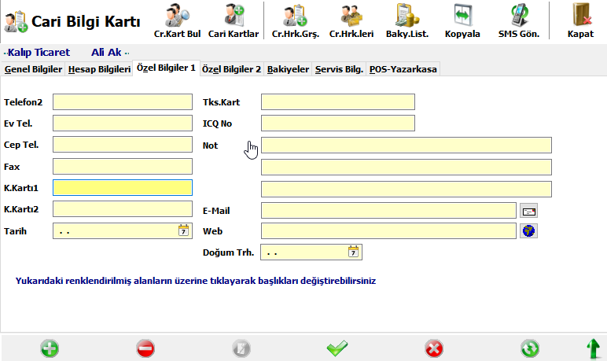
Task: Open the Web globe browser icon
Action: click(x=529, y=231)
